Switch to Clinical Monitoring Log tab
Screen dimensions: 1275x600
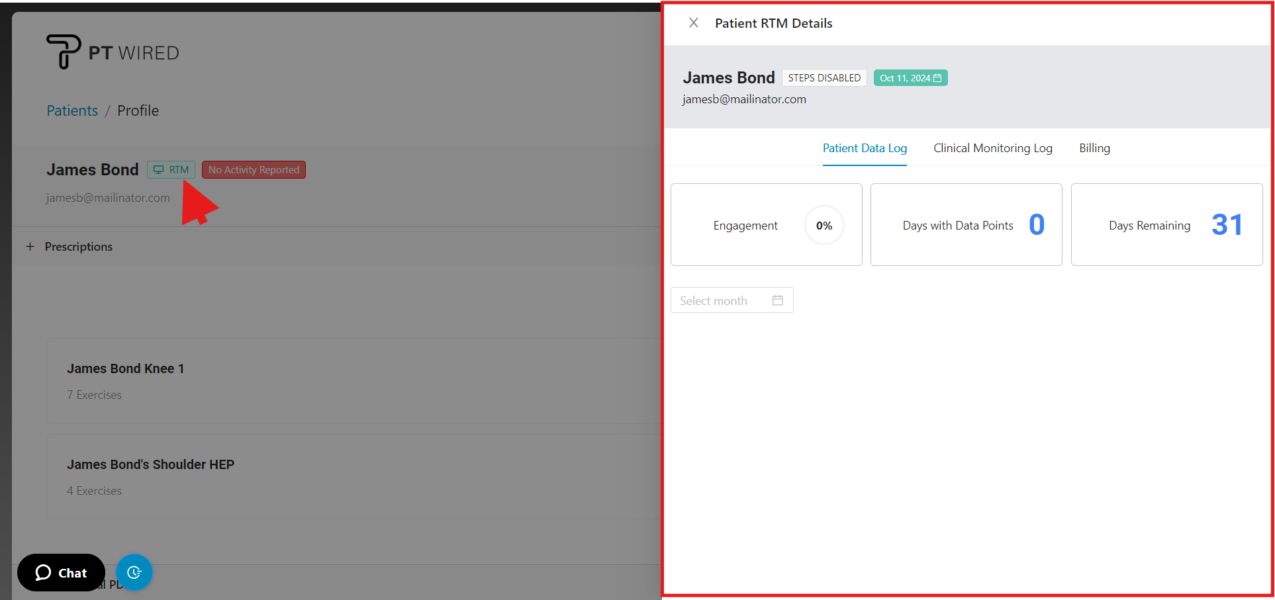[992, 148]
